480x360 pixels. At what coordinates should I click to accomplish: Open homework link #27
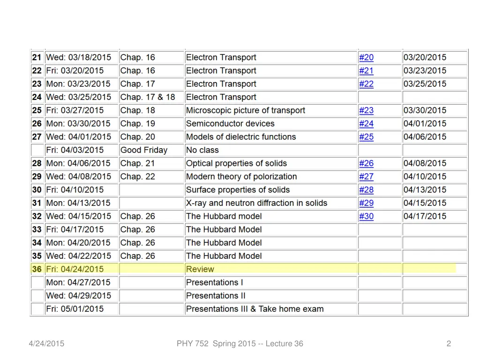[366, 177]
